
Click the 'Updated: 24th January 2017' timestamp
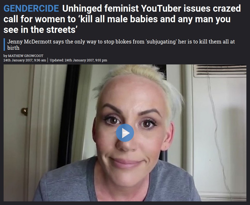(x=79, y=60)
